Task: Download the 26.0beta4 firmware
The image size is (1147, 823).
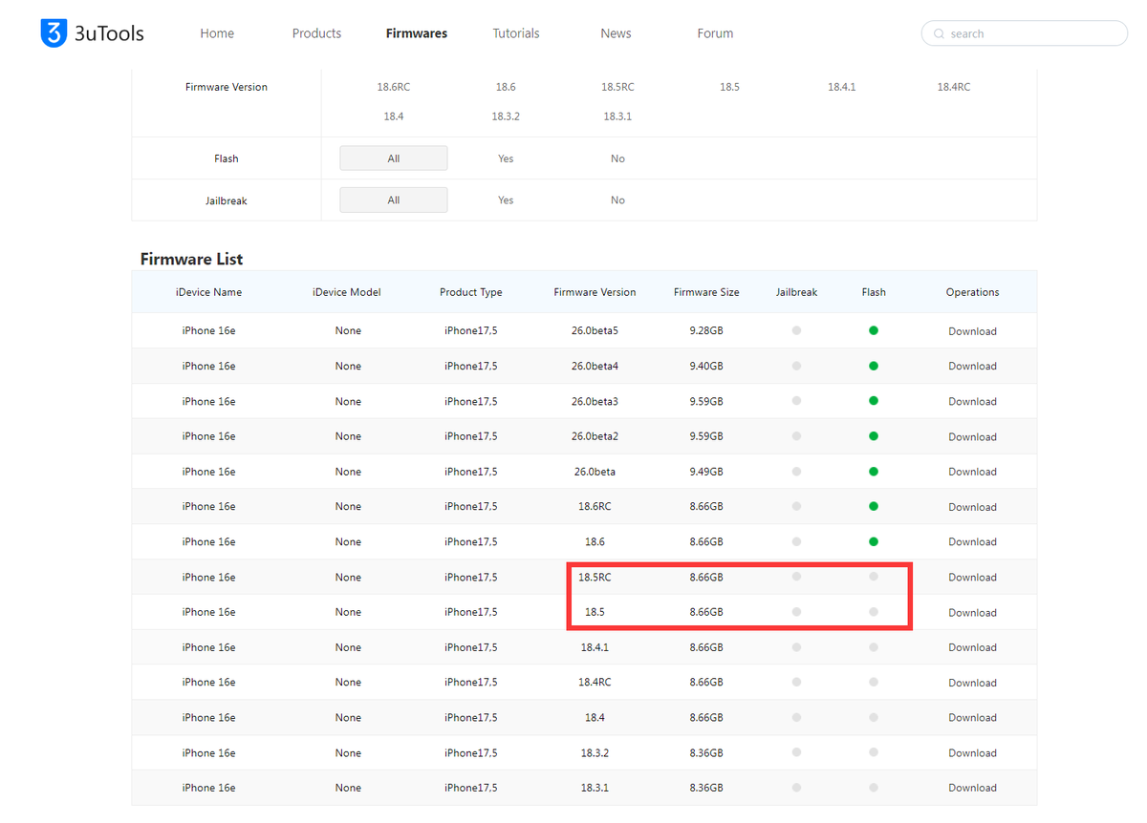Action: click(972, 366)
